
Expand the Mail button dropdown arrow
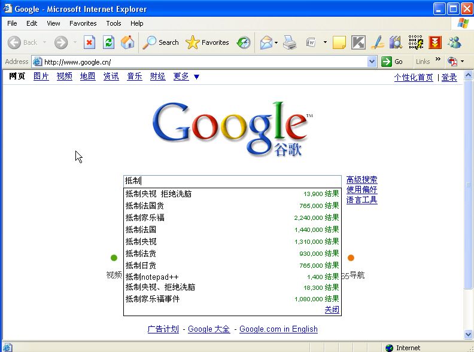point(276,42)
